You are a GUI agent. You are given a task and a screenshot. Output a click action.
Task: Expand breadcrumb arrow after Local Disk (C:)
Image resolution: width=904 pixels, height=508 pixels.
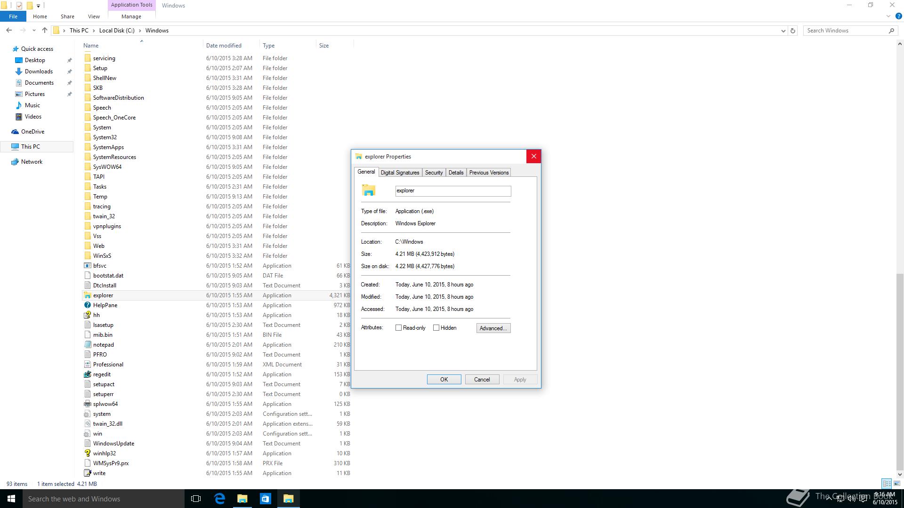point(140,31)
